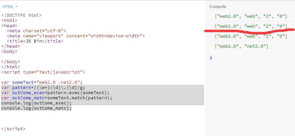Click the closing </body> tag line
The height and width of the screenshot is (136, 295).
click(x=11, y=62)
